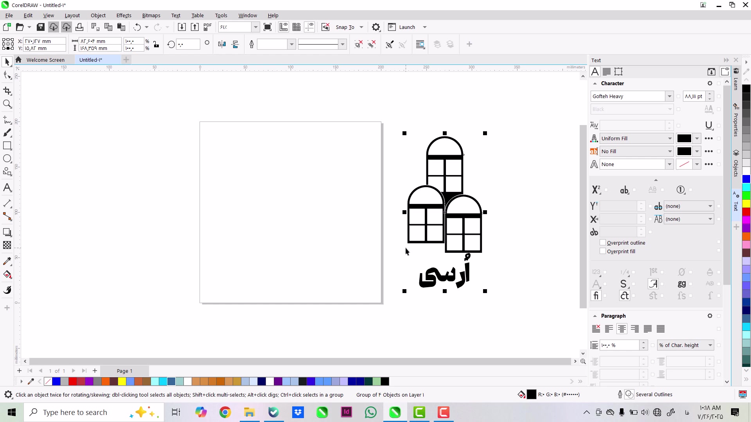
Task: Select the Rectangle tool
Action: pos(7,146)
